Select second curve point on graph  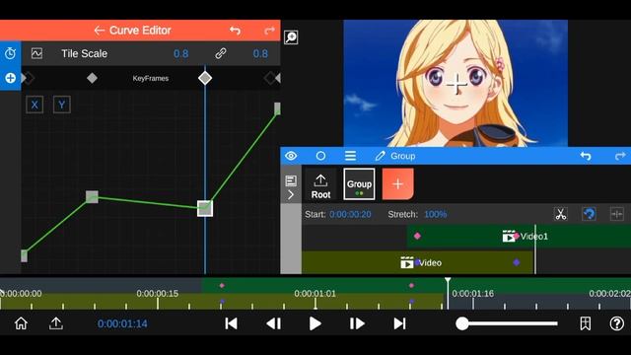point(92,197)
